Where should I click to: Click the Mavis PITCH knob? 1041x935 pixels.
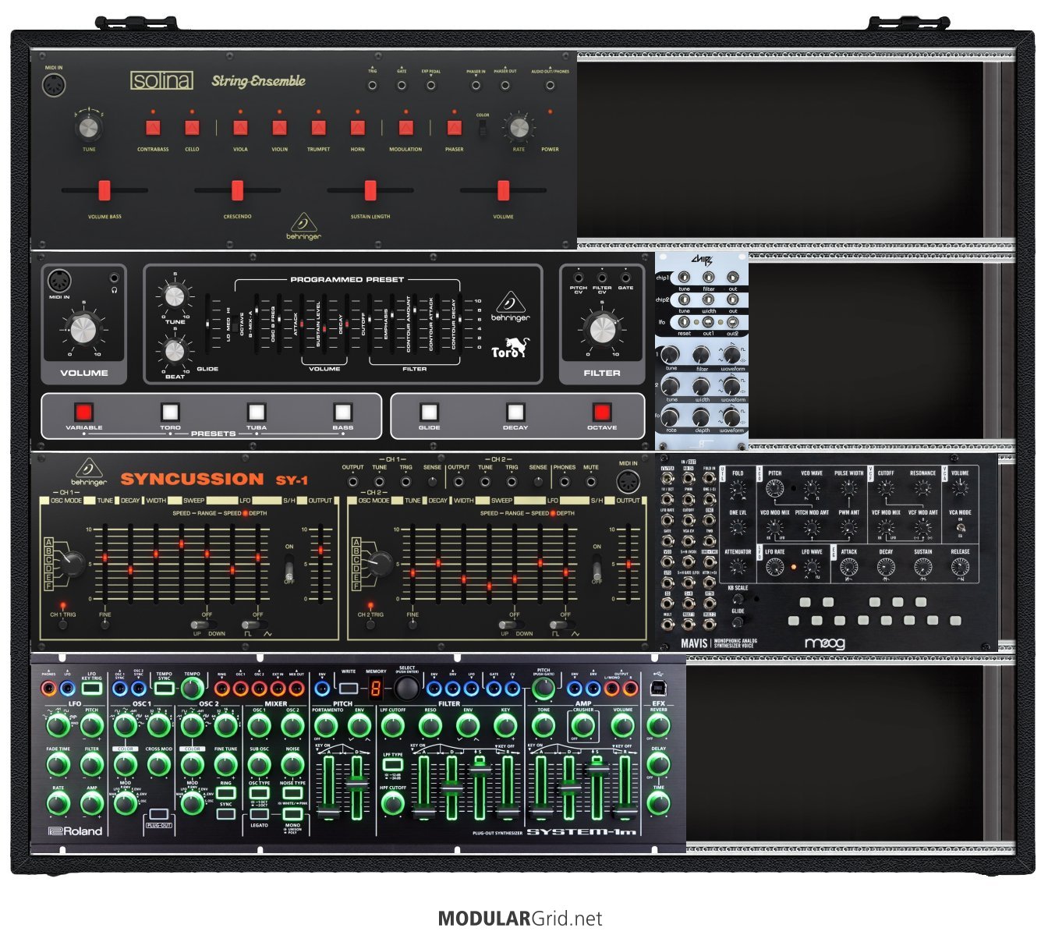pos(774,489)
